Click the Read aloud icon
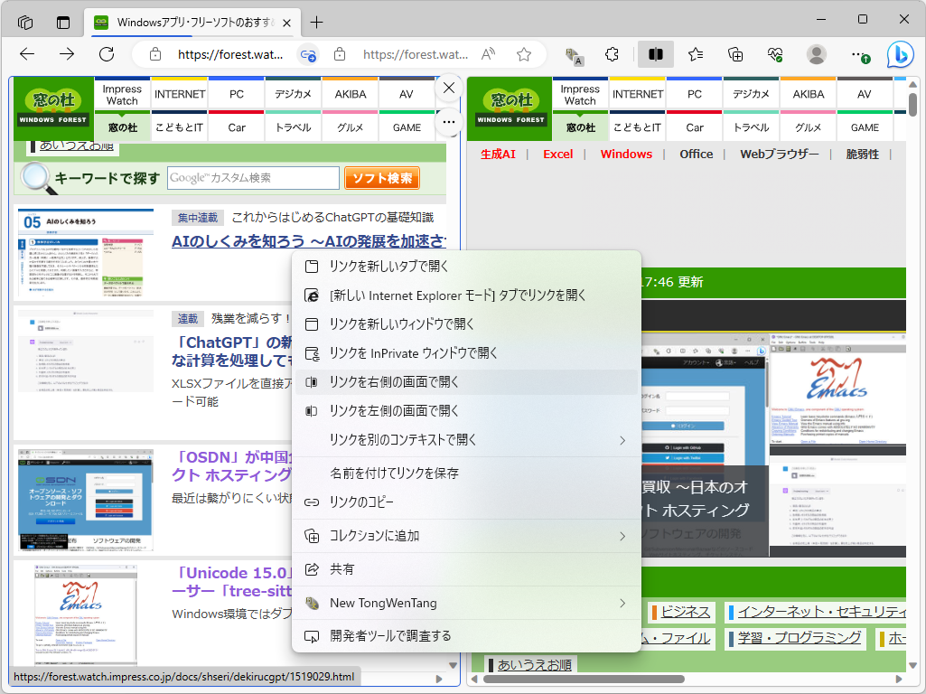 [489, 54]
